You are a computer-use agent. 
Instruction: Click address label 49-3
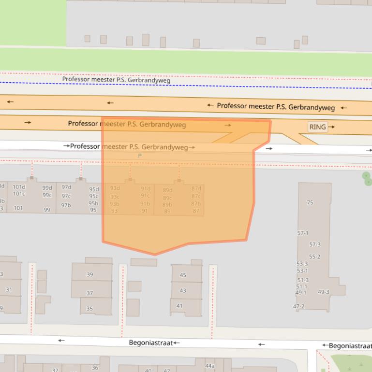tap(324, 292)
